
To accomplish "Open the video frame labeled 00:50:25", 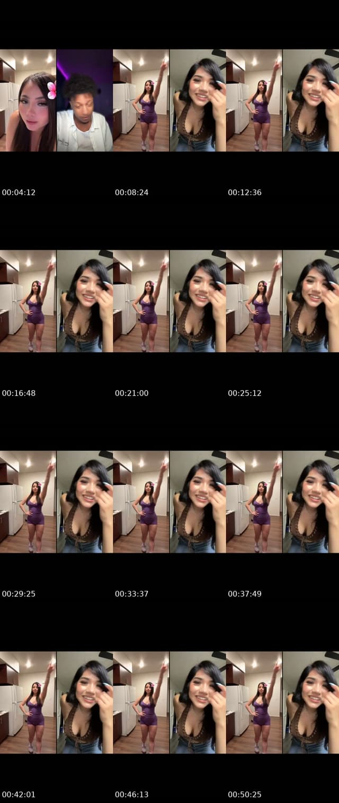I will 282,702.
